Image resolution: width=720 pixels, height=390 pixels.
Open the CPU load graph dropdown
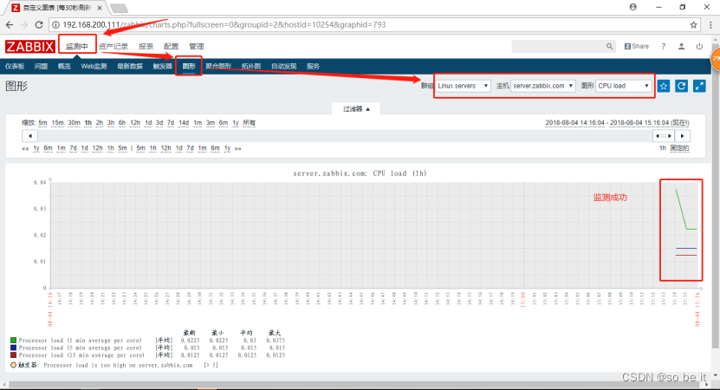click(623, 86)
